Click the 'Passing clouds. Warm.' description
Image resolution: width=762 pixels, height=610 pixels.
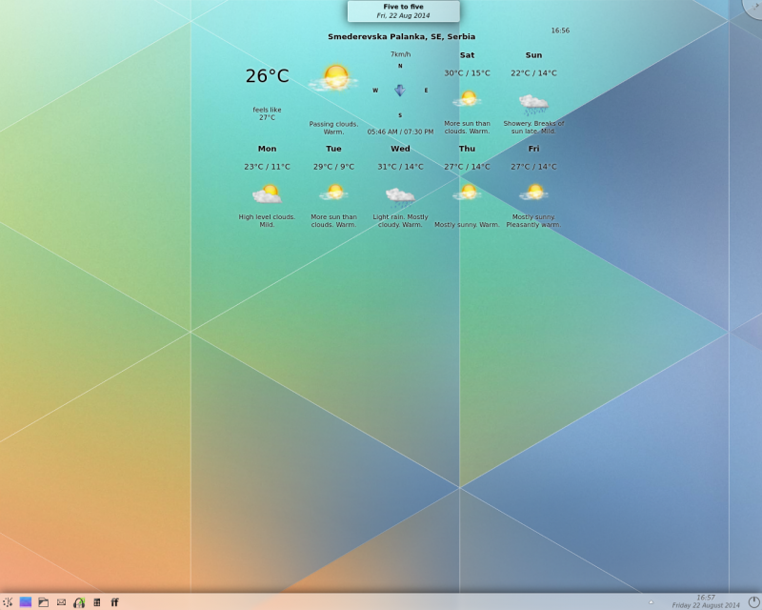point(334,128)
